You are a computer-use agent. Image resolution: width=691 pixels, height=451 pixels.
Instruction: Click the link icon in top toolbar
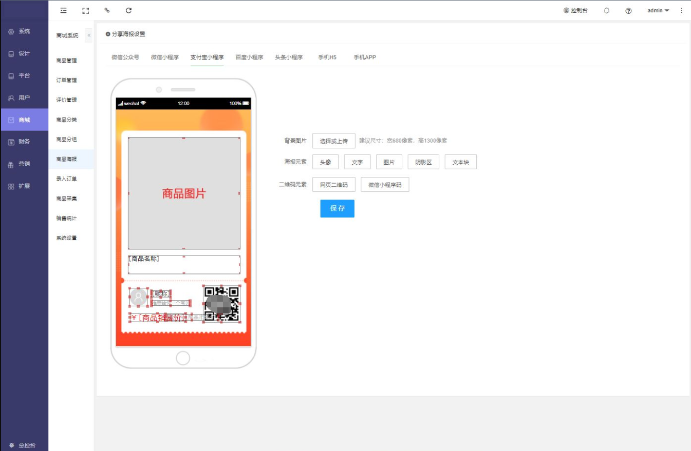coord(107,10)
